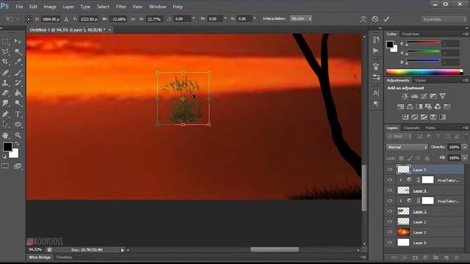
Task: Select the Magic Wand tool
Action: pos(18,51)
